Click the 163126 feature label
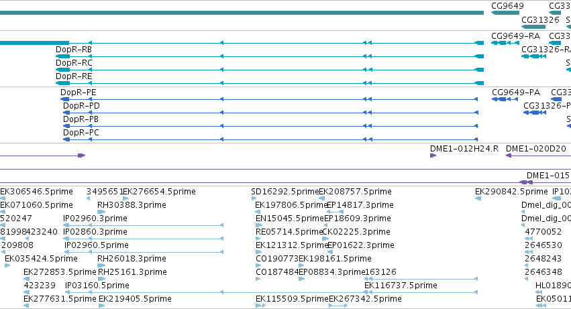 380,273
